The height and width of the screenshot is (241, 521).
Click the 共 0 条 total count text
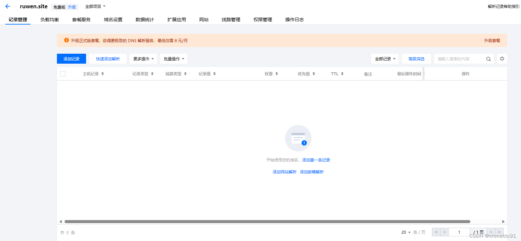coord(68,232)
